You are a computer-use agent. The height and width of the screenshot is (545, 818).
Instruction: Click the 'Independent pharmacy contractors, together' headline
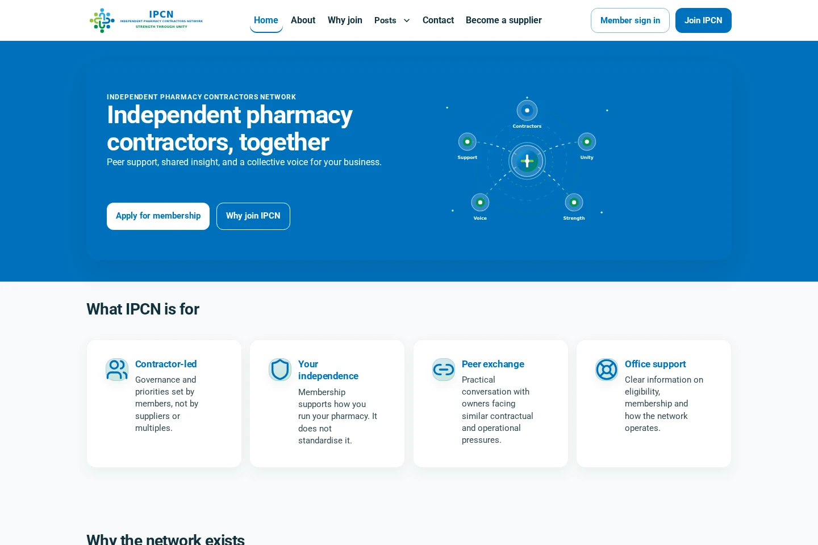pos(229,129)
